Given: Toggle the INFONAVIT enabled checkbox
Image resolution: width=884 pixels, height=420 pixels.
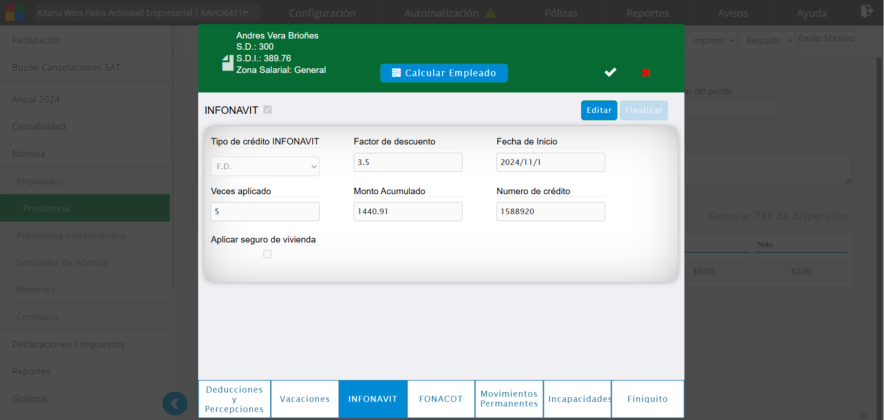Looking at the screenshot, I should [268, 110].
